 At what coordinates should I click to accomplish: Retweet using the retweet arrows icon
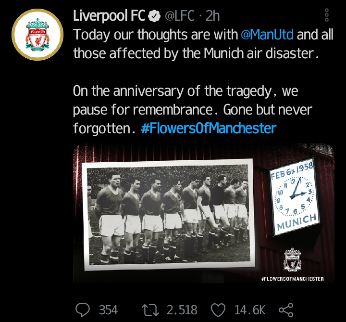[150, 310]
